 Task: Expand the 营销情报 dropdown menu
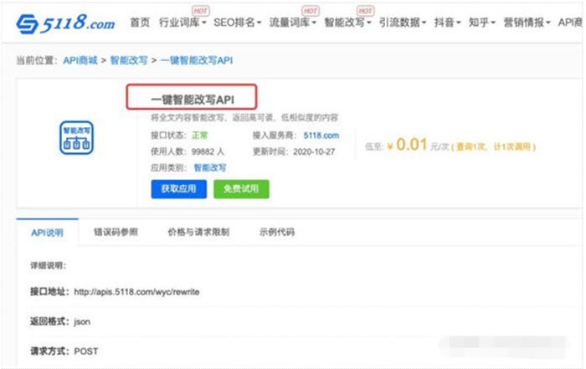click(x=527, y=23)
